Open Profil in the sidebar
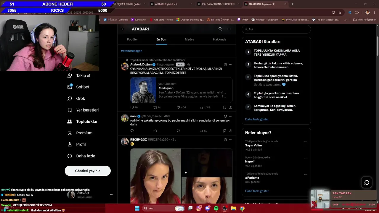Viewport: 379px width, 213px height. (x=76, y=144)
